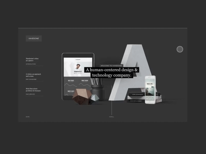Click the SCROLL indicator below the headline
The image size is (206, 154).
(x=112, y=117)
